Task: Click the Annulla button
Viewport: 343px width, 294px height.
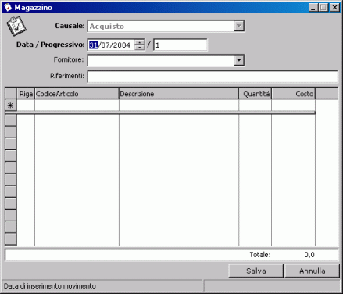Action: tap(312, 271)
